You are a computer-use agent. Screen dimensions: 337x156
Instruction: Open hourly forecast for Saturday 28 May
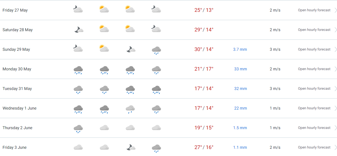[314, 30]
